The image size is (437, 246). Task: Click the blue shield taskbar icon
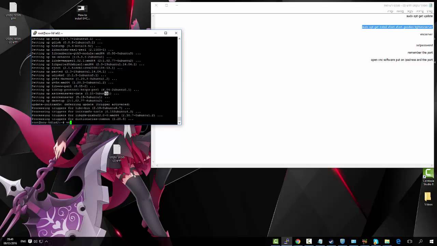[x=342, y=242]
